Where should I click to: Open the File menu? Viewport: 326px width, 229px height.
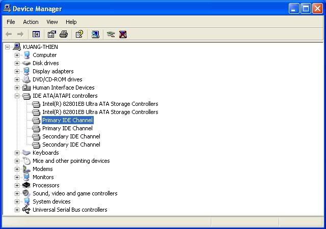pos(11,22)
